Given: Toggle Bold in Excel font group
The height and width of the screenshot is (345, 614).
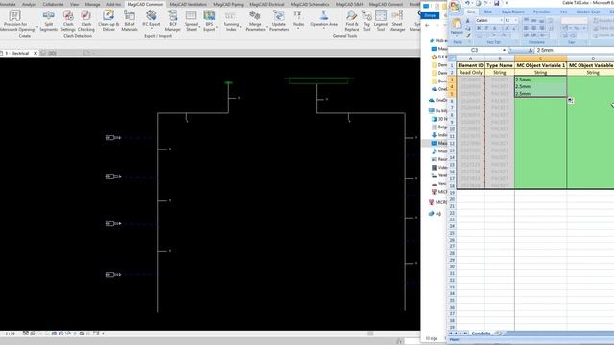Looking at the screenshot, I should pyautogui.click(x=479, y=28).
